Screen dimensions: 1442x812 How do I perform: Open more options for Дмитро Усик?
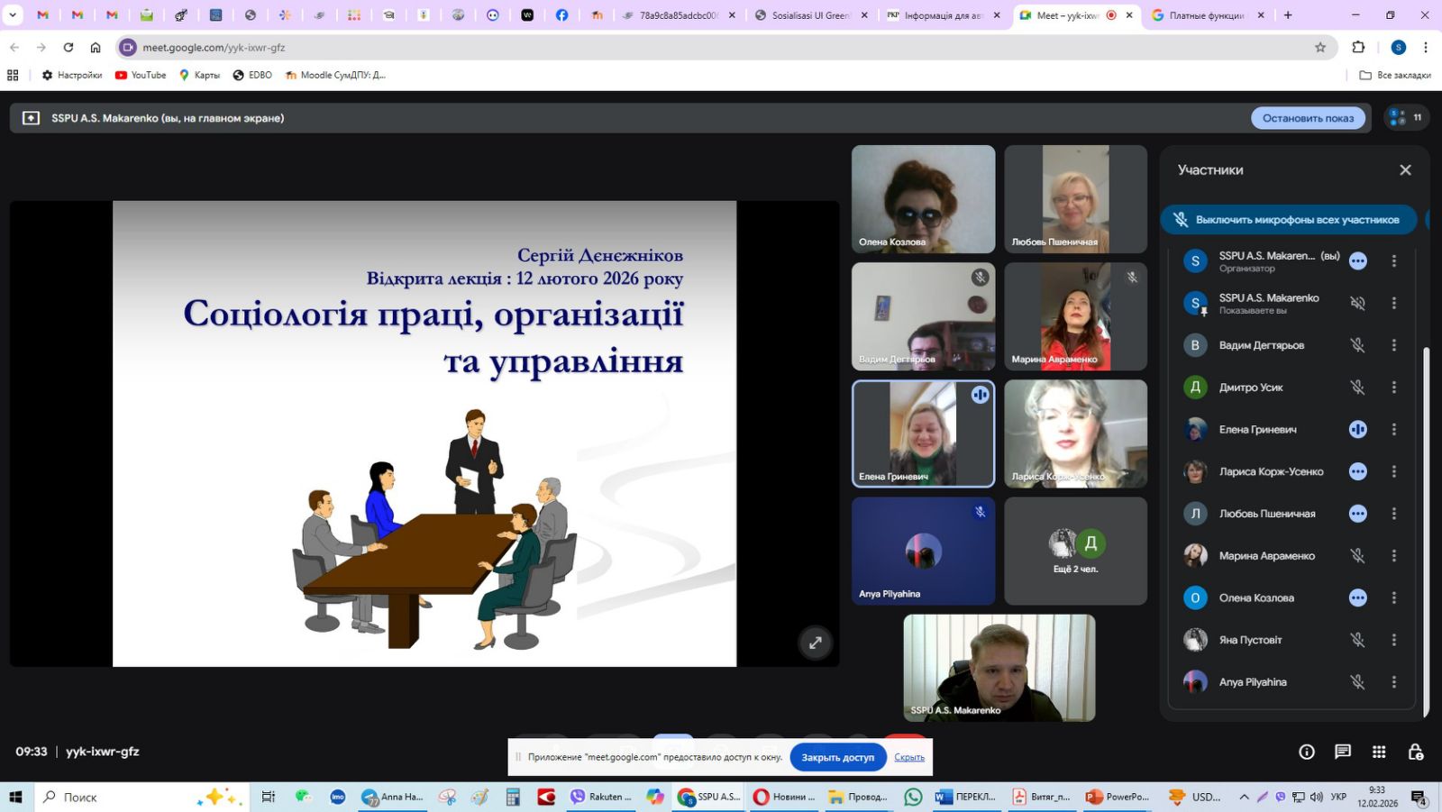pyautogui.click(x=1393, y=388)
